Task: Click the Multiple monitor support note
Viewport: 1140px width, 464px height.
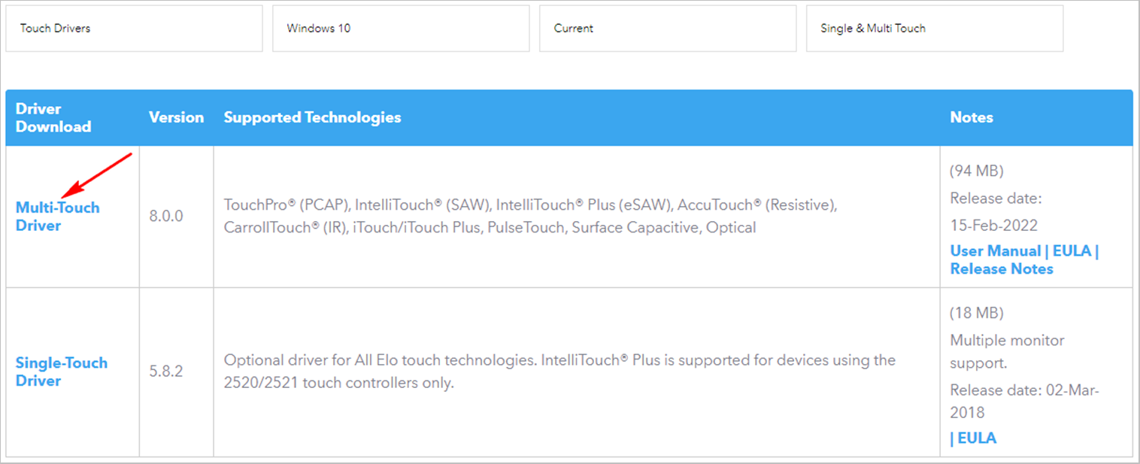Action: point(1007,351)
